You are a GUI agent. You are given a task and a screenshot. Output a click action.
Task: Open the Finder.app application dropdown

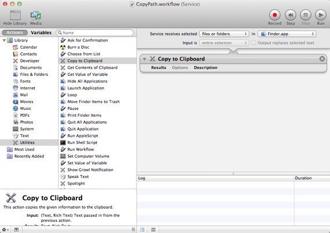click(287, 34)
